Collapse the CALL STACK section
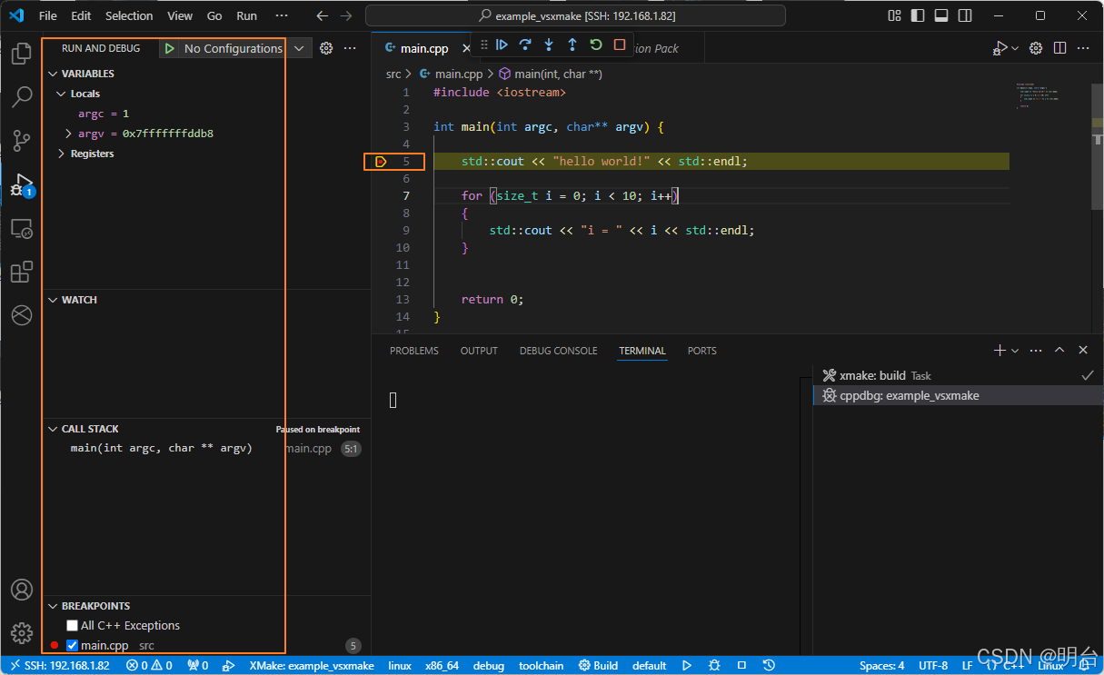 52,429
